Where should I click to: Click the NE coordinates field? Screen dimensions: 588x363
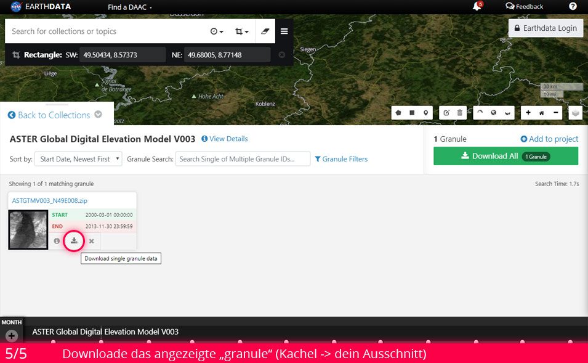[x=227, y=55]
